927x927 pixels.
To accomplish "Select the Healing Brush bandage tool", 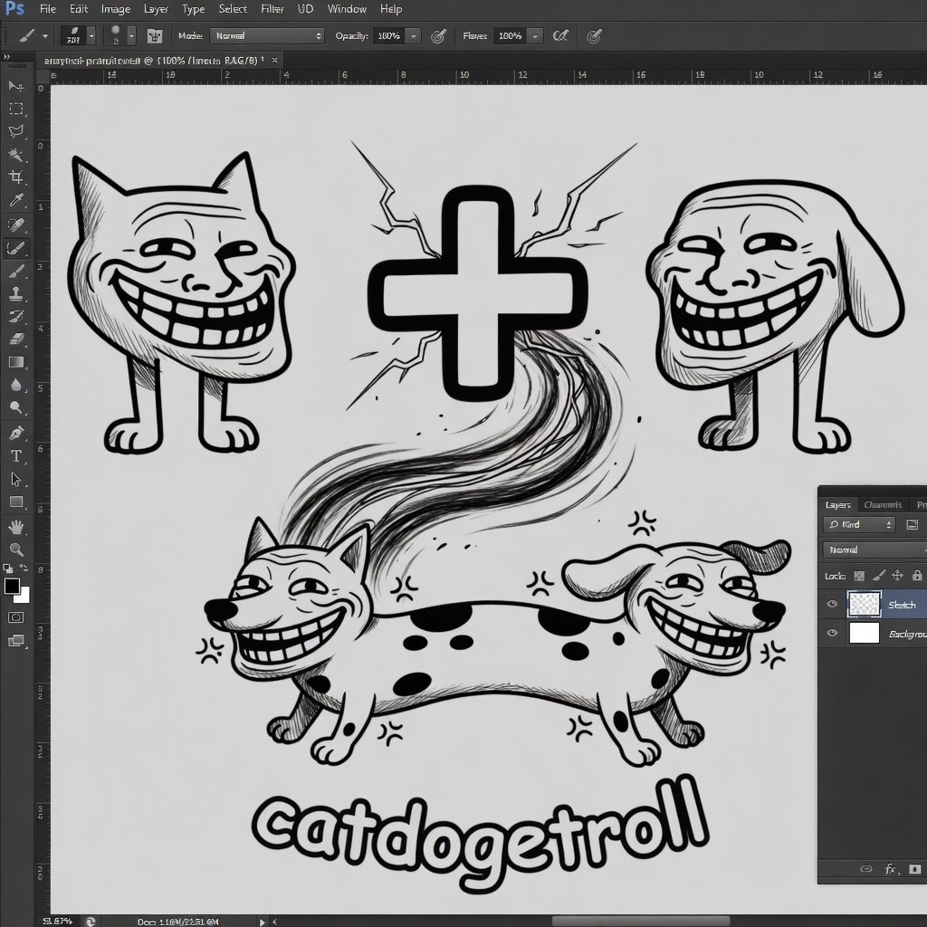I will coord(16,225).
